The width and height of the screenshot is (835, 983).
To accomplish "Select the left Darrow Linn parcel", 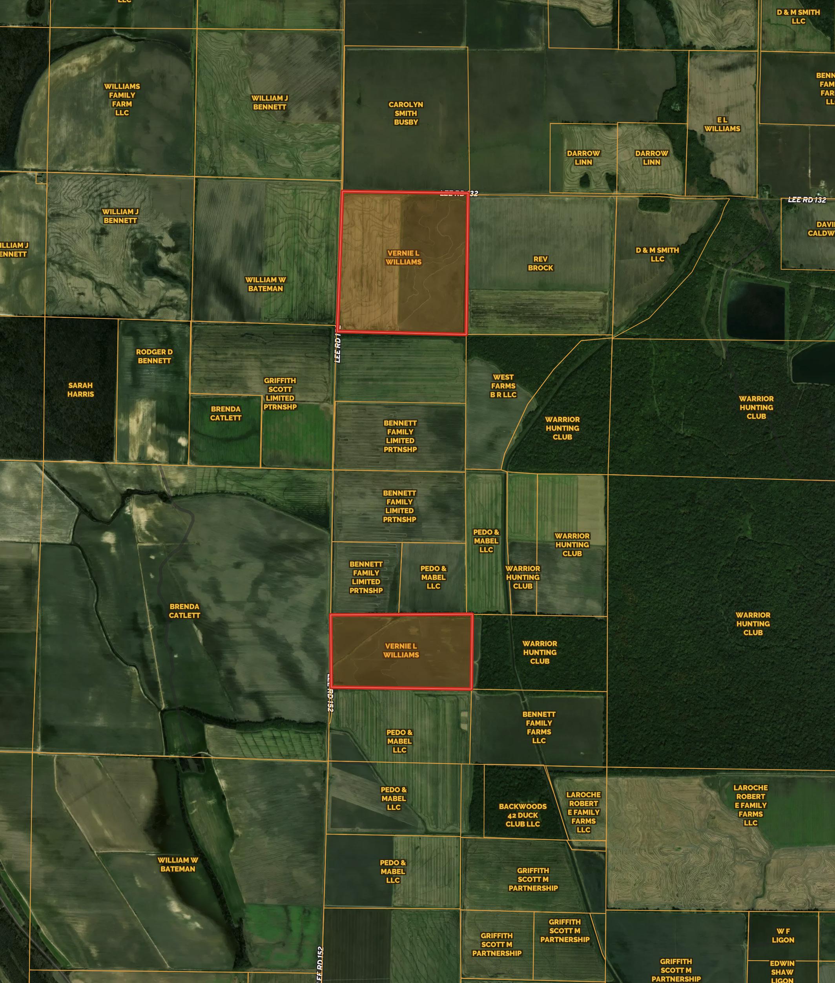I will point(583,158).
